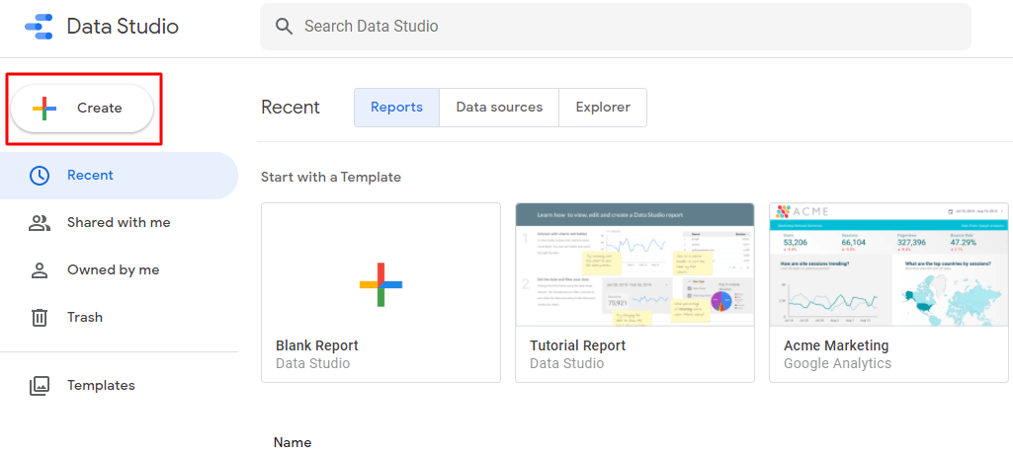Click the trash can icon
Screen dimensions: 1013x456
pyautogui.click(x=41, y=318)
